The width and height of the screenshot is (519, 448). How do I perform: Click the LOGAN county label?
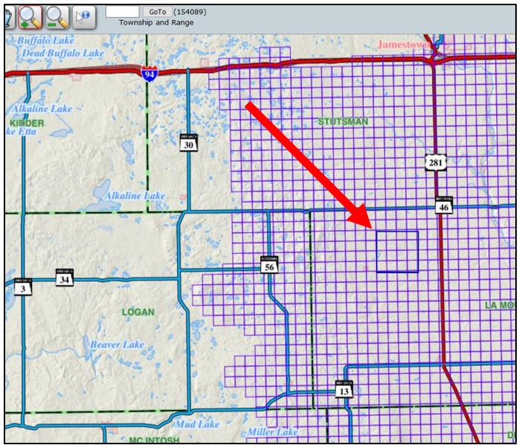click(138, 312)
